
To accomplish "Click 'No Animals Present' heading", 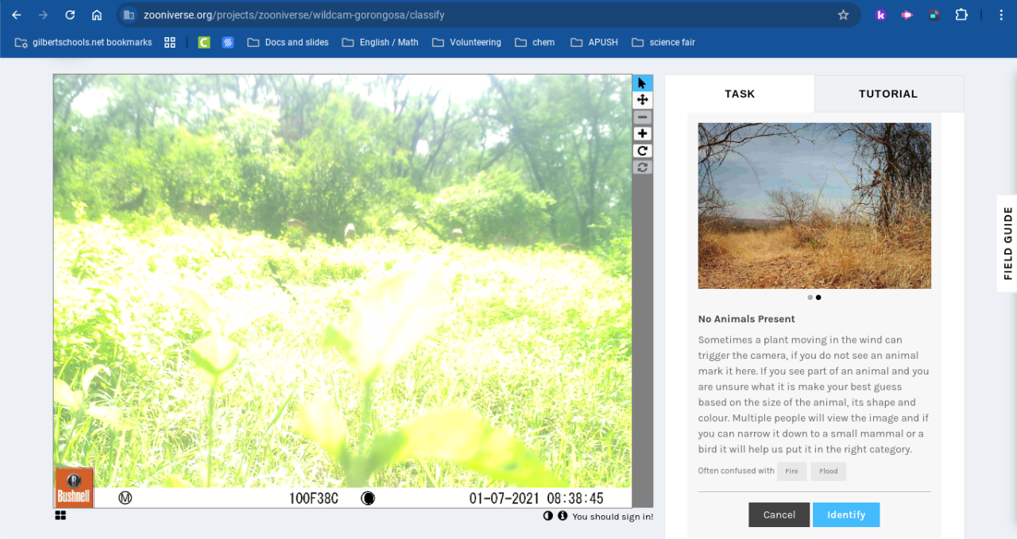I will (746, 319).
